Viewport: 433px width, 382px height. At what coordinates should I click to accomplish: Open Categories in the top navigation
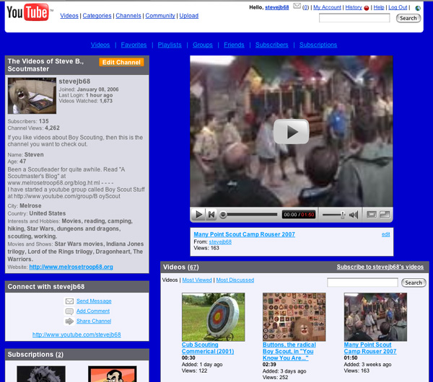point(97,16)
